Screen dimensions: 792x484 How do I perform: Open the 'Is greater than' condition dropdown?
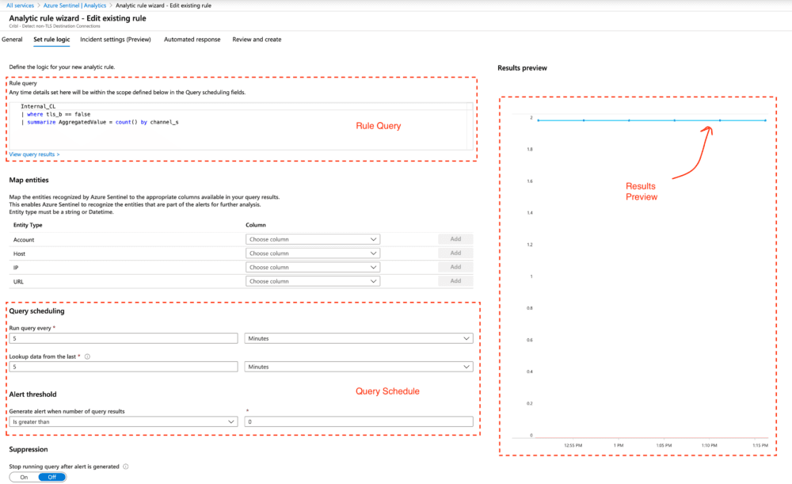point(123,422)
